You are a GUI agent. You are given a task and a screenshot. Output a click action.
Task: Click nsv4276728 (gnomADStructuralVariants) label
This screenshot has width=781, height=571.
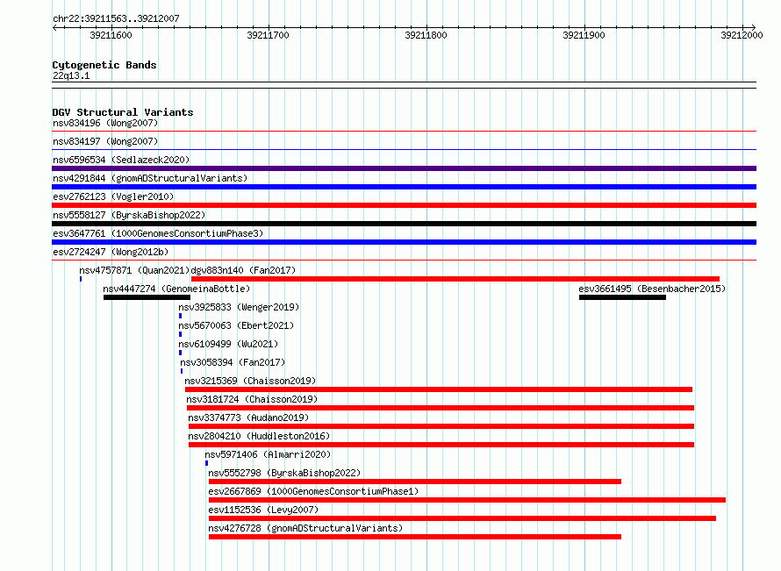coord(305,528)
